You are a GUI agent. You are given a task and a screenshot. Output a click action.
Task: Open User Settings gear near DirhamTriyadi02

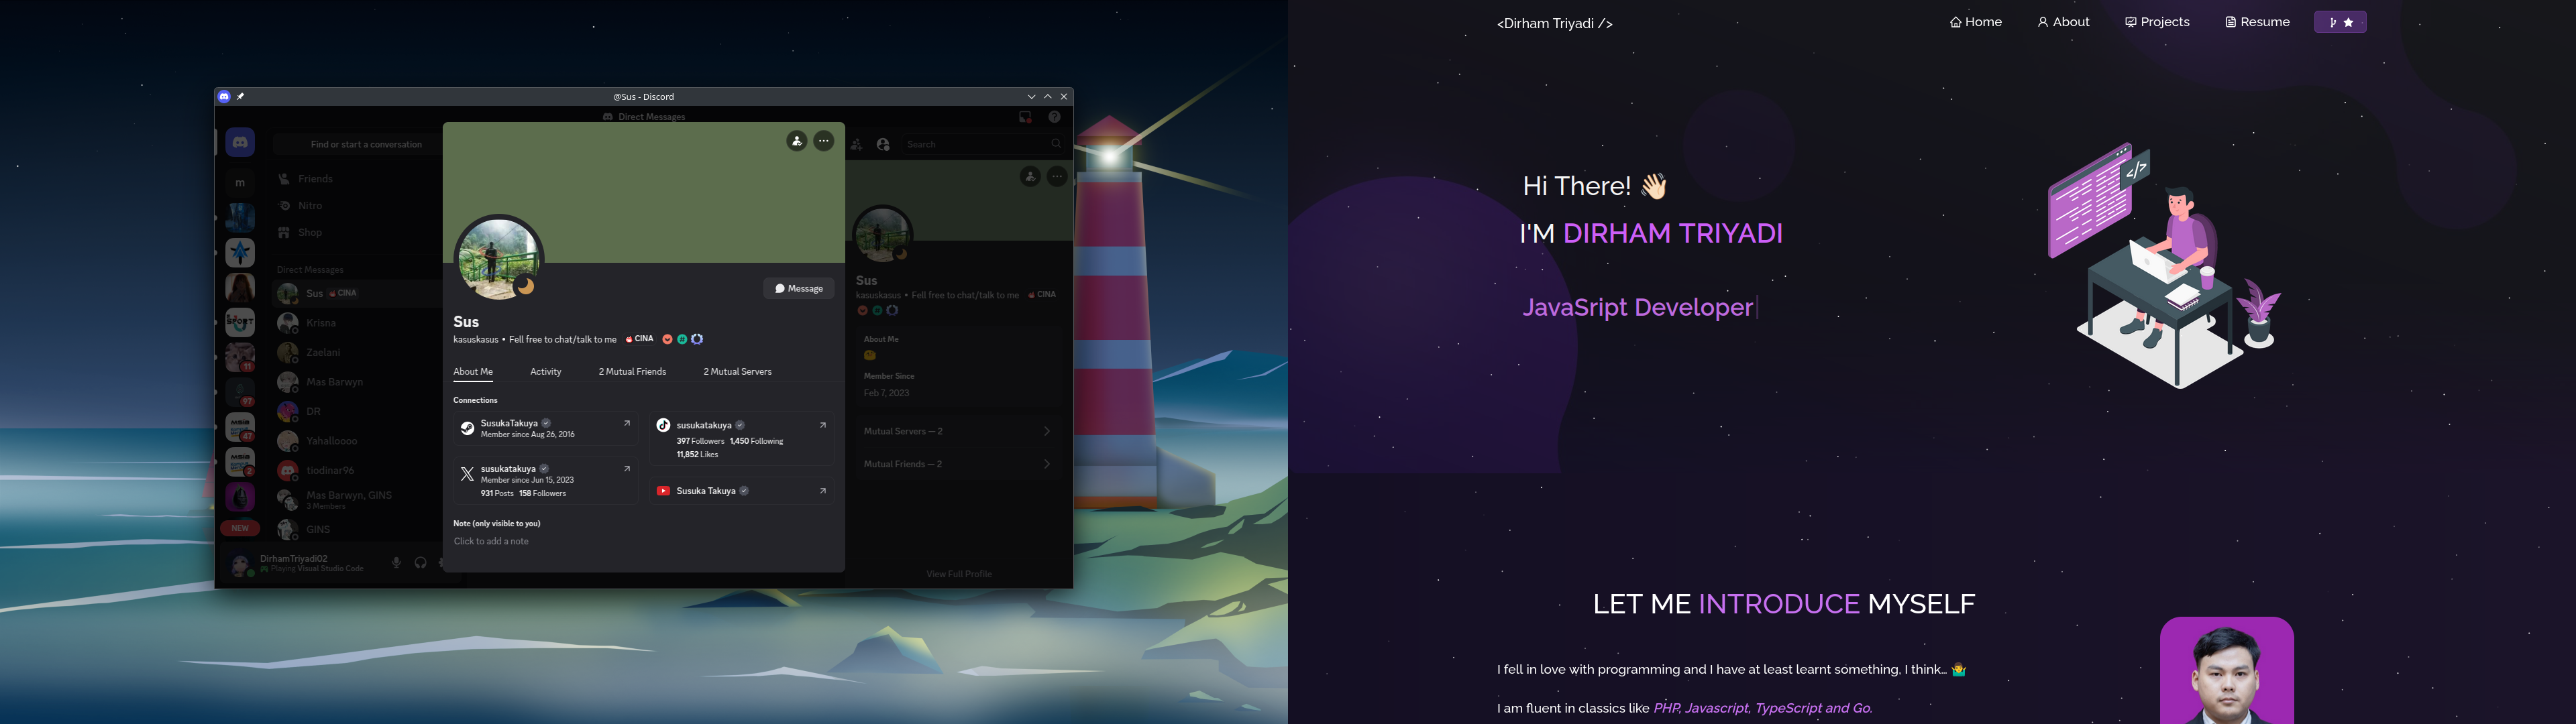pyautogui.click(x=441, y=562)
